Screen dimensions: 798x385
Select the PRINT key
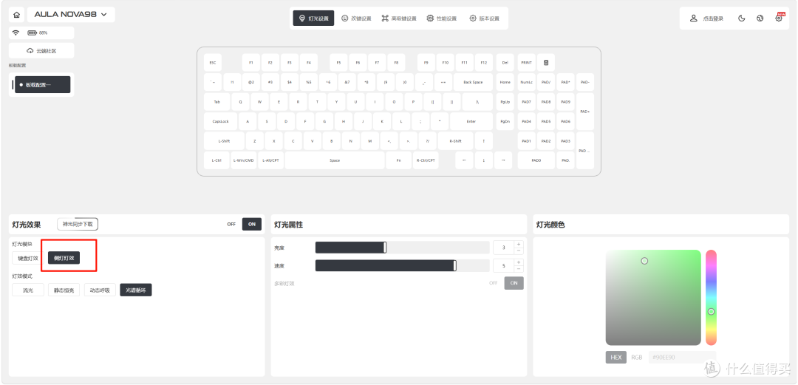[526, 63]
